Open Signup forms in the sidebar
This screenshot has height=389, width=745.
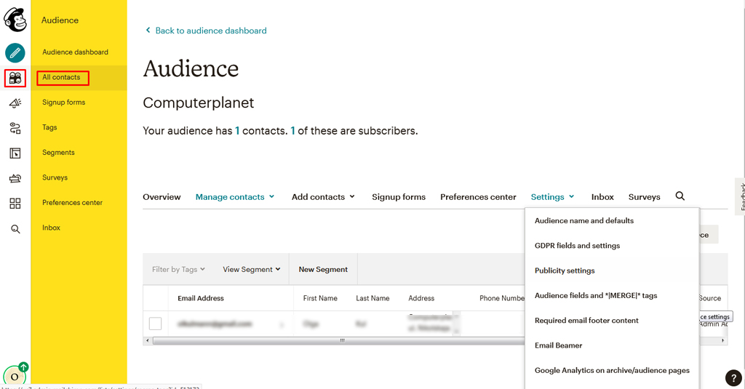tap(63, 103)
